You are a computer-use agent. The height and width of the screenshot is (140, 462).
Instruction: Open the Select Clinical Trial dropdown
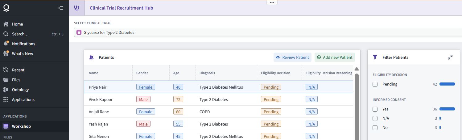coord(268,32)
